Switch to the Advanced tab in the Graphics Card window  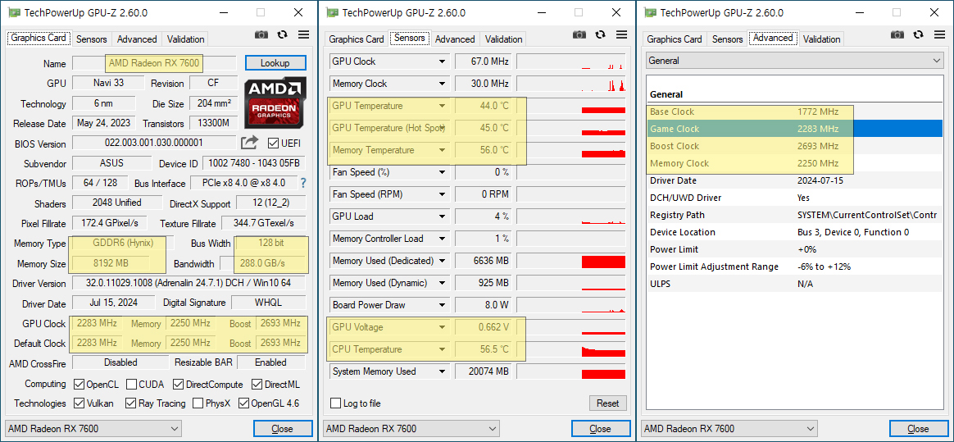coord(137,39)
